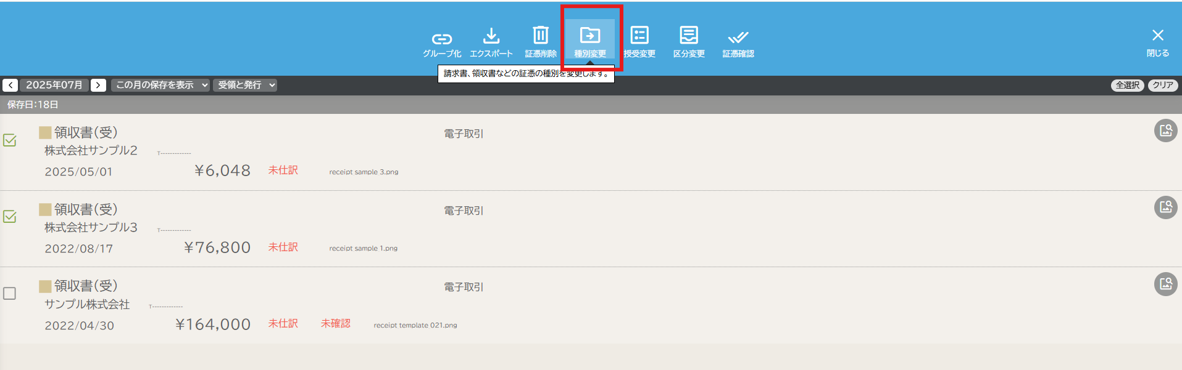
Task: Go to next month with right chevron
Action: click(98, 85)
